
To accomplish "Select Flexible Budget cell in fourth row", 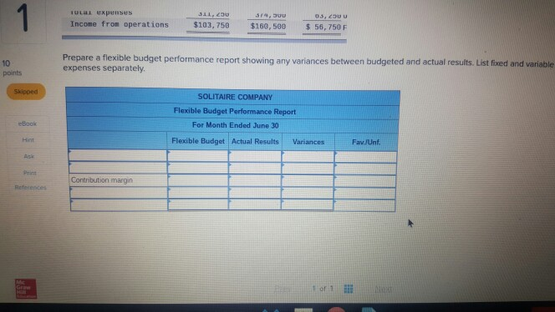I will point(198,192).
